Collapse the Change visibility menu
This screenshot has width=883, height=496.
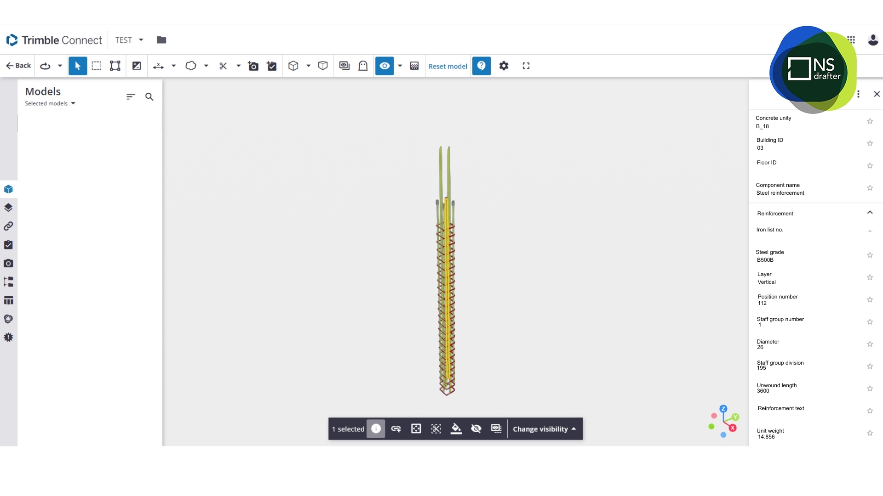544,428
